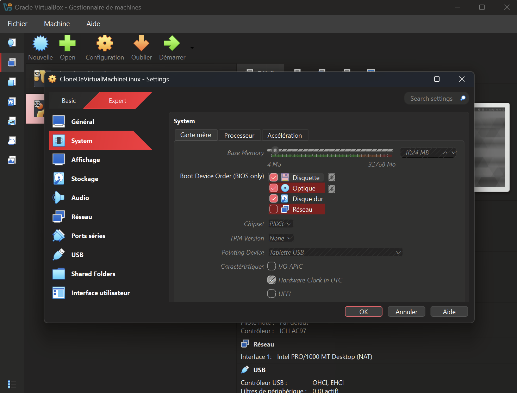Open the TPM Version dropdown
Image resolution: width=517 pixels, height=393 pixels.
pyautogui.click(x=281, y=238)
